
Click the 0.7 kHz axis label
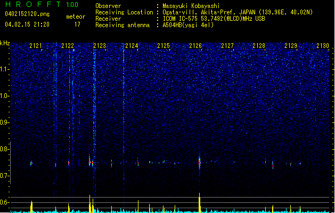coord(5,176)
